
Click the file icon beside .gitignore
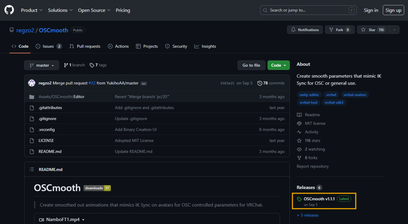(32, 119)
